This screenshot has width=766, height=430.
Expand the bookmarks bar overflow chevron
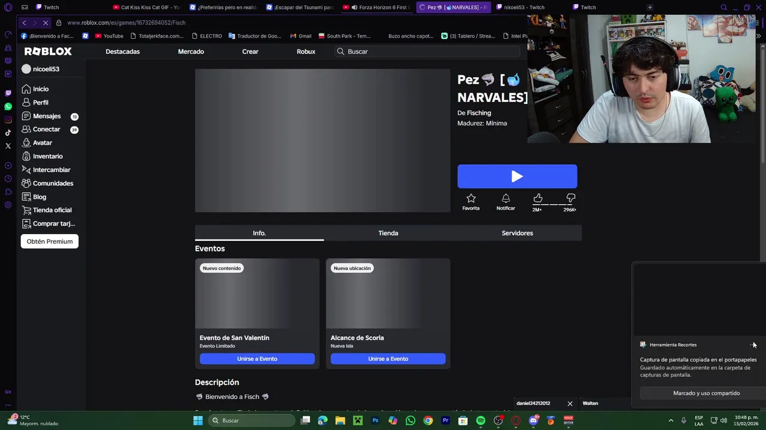point(758,36)
